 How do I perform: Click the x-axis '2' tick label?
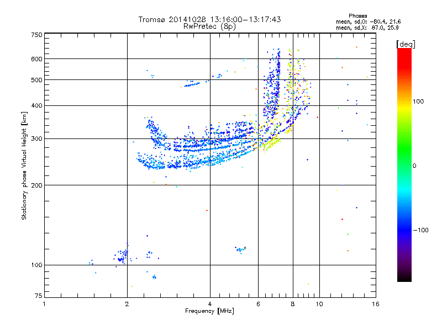[x=127, y=304]
